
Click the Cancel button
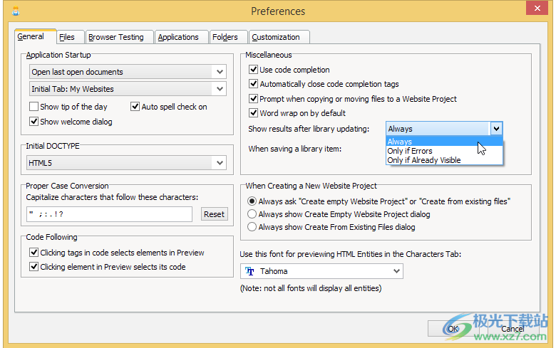click(x=513, y=329)
